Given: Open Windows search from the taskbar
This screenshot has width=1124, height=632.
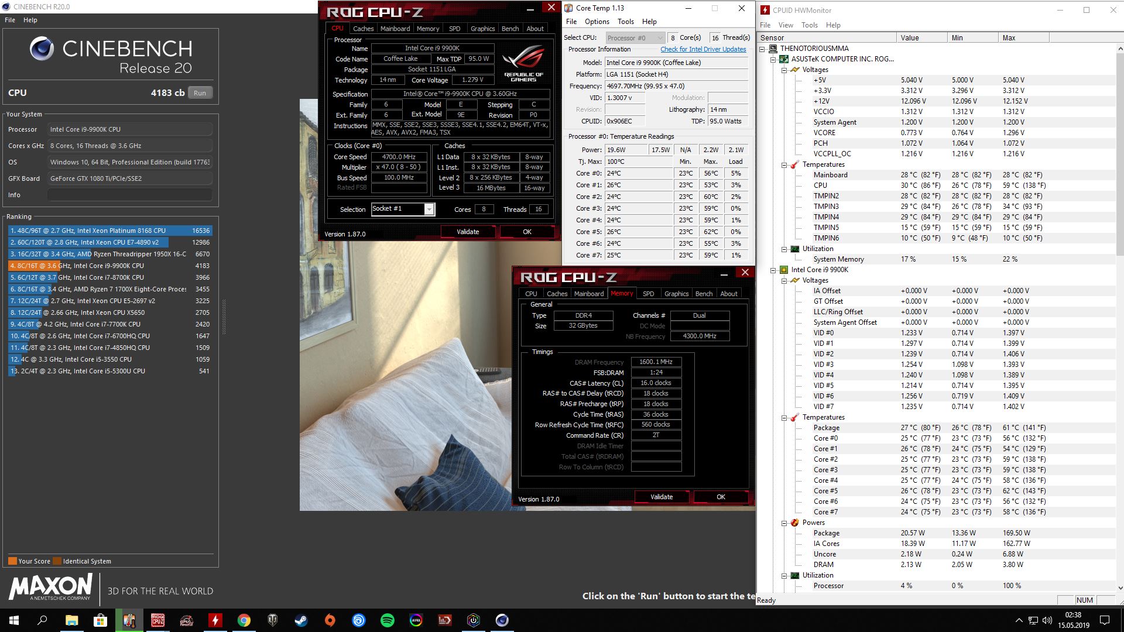Looking at the screenshot, I should 42,620.
